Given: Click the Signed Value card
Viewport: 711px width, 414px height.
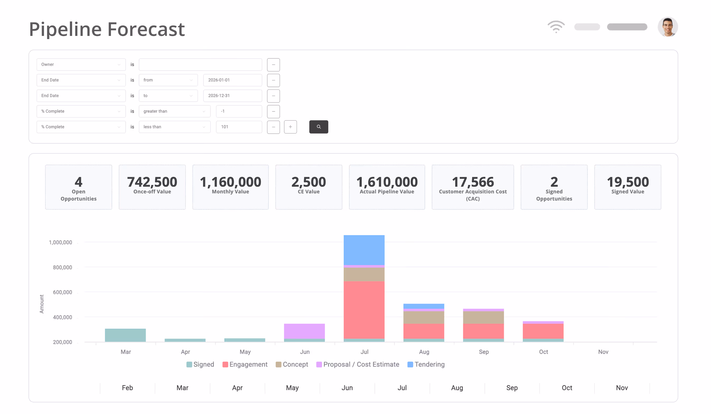Looking at the screenshot, I should pos(628,187).
